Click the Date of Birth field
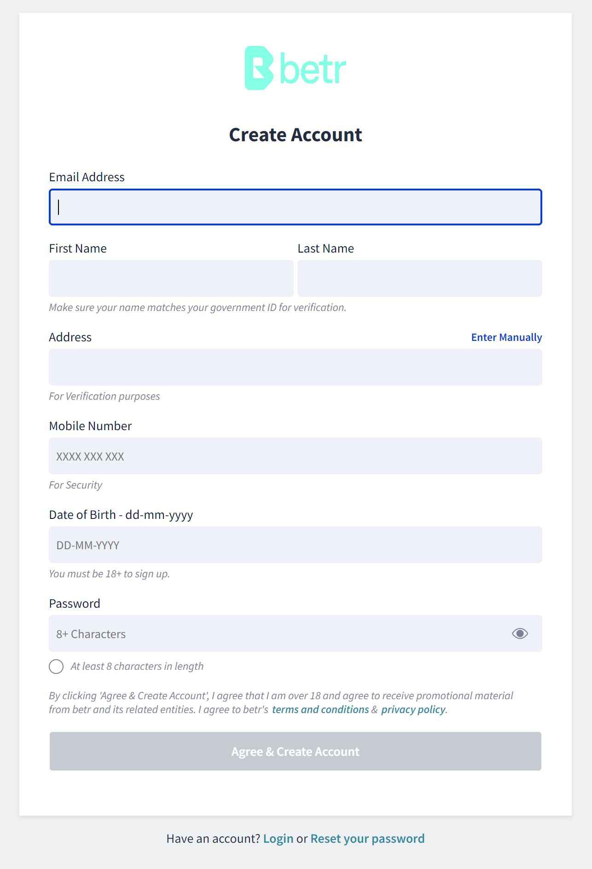Screen dimensions: 592x869 point(296,545)
